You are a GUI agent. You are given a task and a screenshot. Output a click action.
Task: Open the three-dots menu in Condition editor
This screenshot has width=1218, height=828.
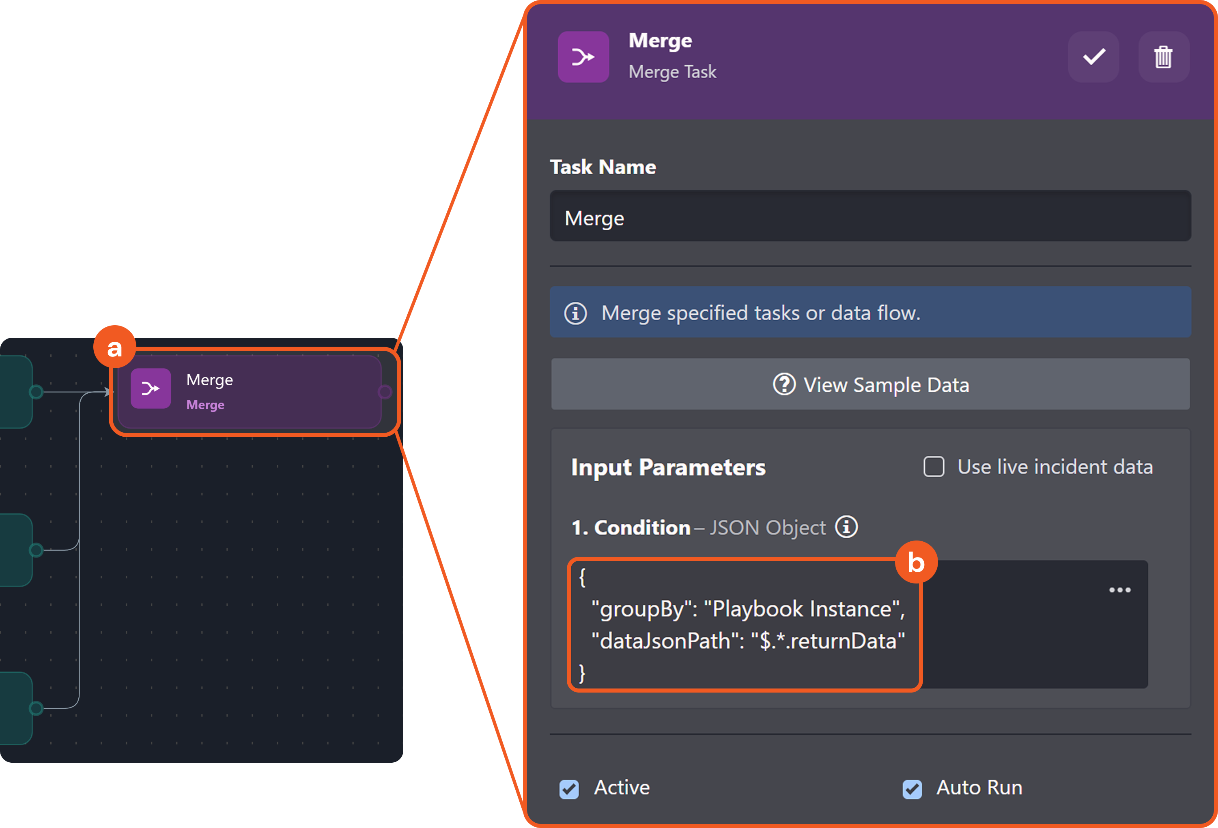pos(1119,590)
